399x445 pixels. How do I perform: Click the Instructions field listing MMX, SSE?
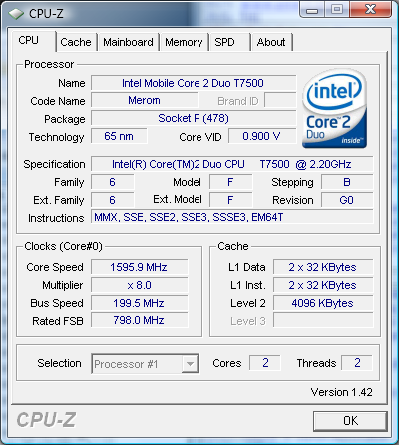(x=231, y=218)
